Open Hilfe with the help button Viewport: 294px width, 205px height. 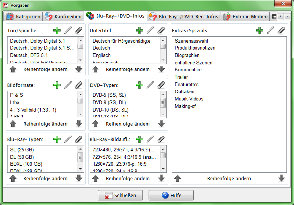pos(168,195)
